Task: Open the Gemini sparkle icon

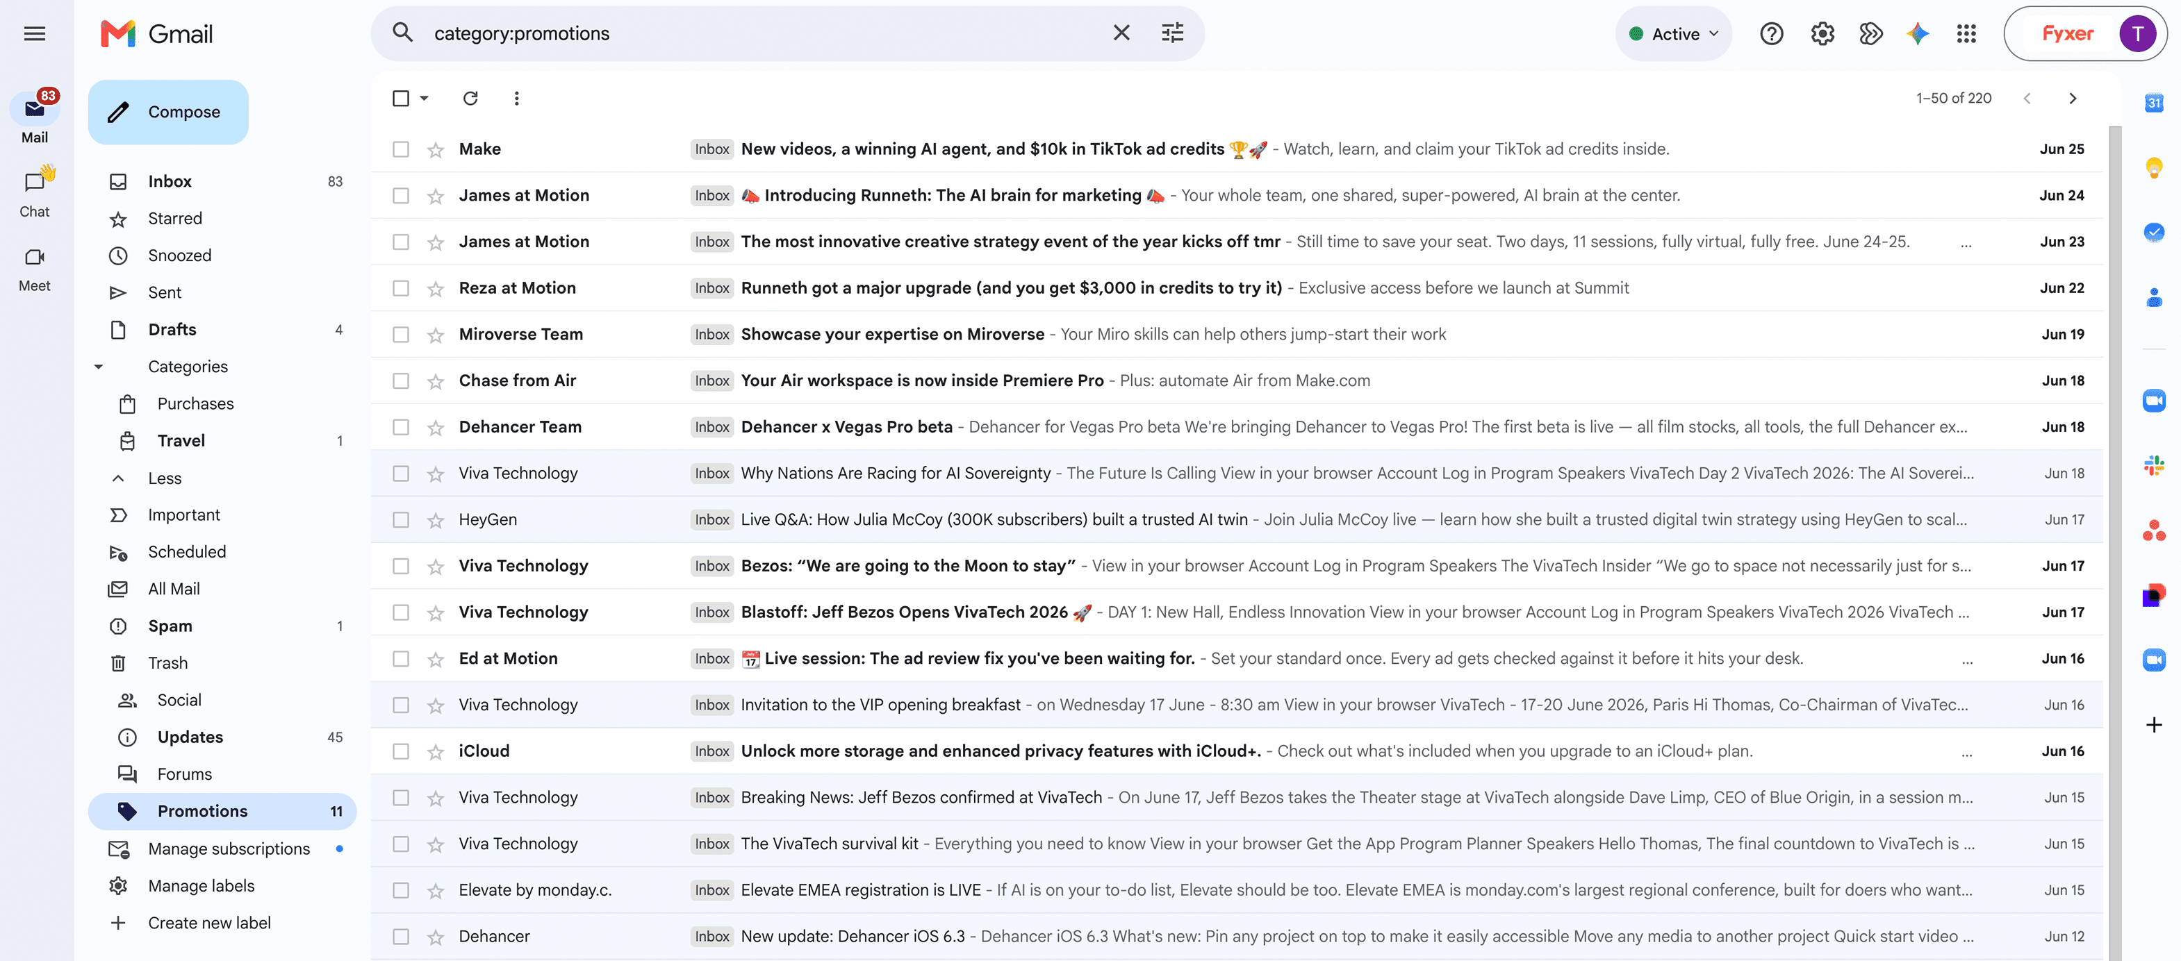Action: 1918,34
